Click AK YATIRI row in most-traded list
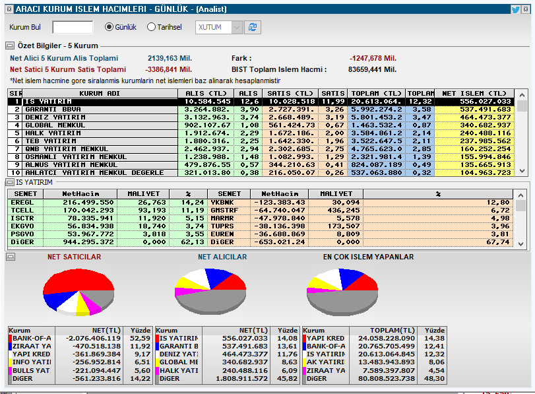 374,362
